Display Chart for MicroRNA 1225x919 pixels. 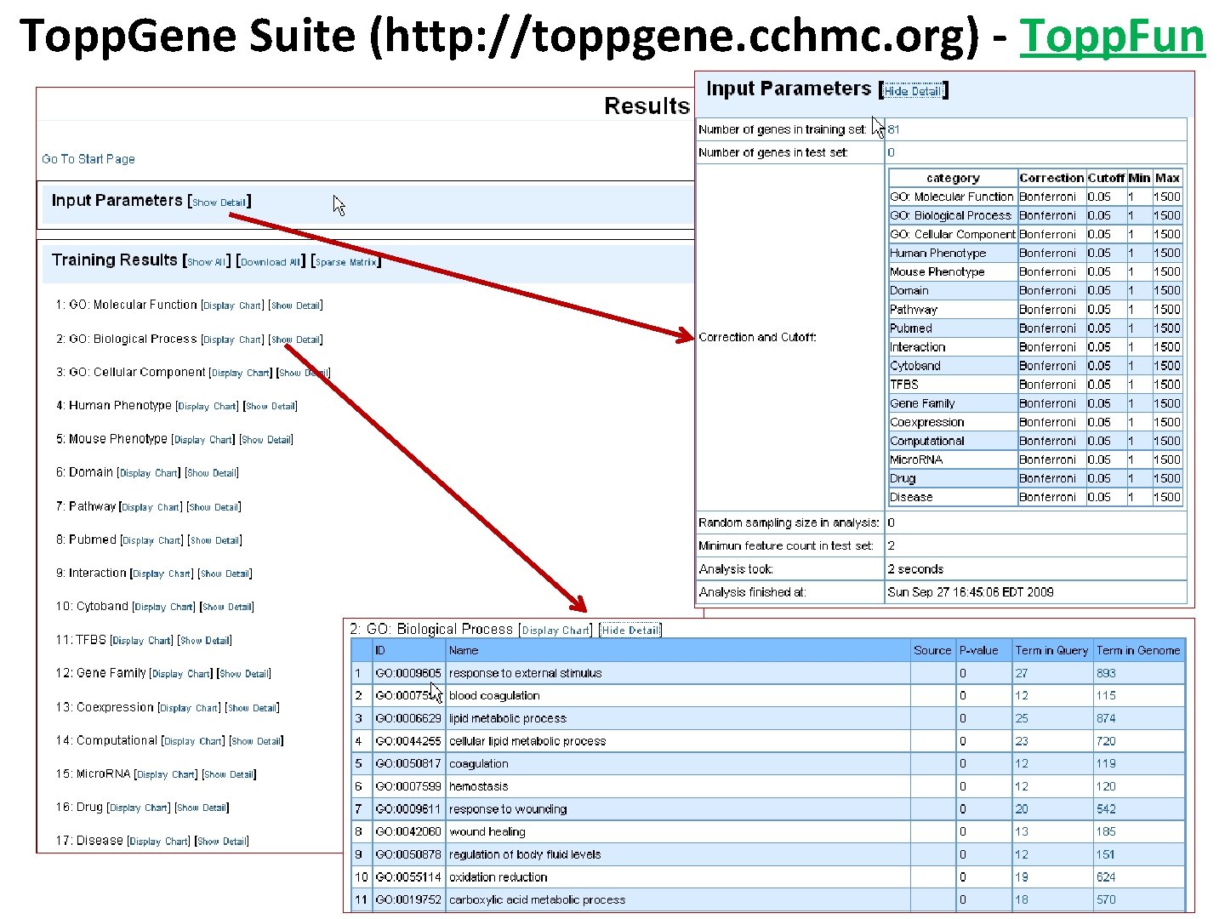(166, 774)
